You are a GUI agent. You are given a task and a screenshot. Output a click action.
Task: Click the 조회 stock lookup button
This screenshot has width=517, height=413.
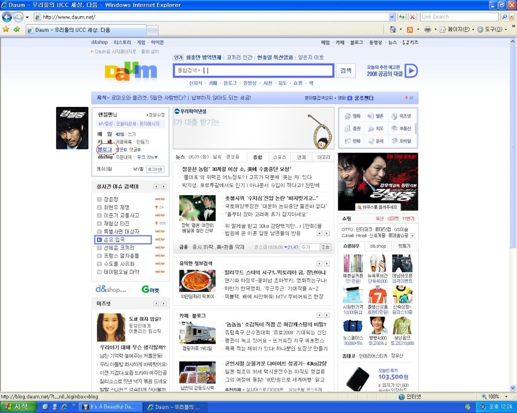325,247
